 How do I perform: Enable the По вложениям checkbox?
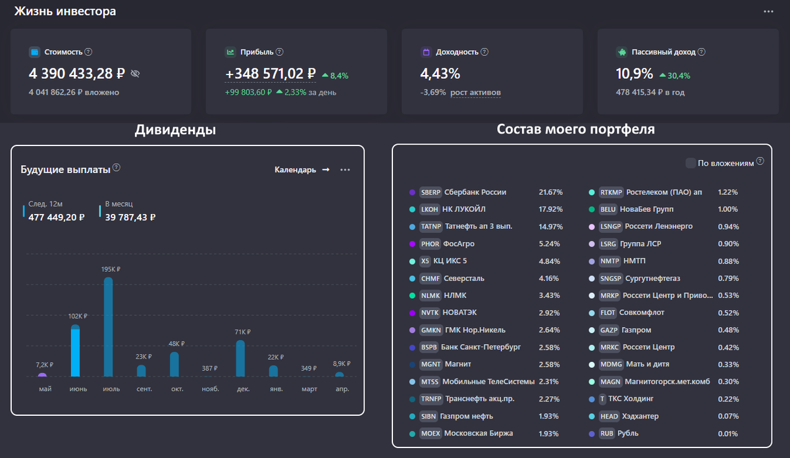tap(691, 163)
